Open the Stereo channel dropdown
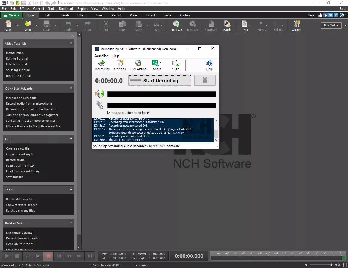Screen dimensions: 348x268 142,265
